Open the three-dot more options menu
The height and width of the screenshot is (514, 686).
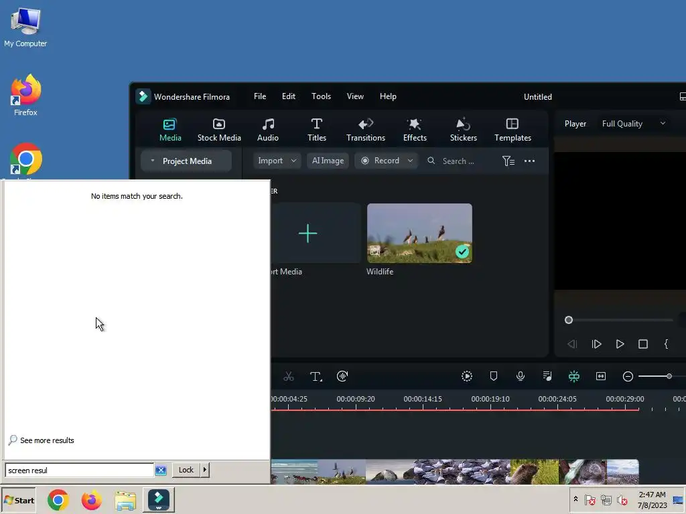tap(529, 161)
